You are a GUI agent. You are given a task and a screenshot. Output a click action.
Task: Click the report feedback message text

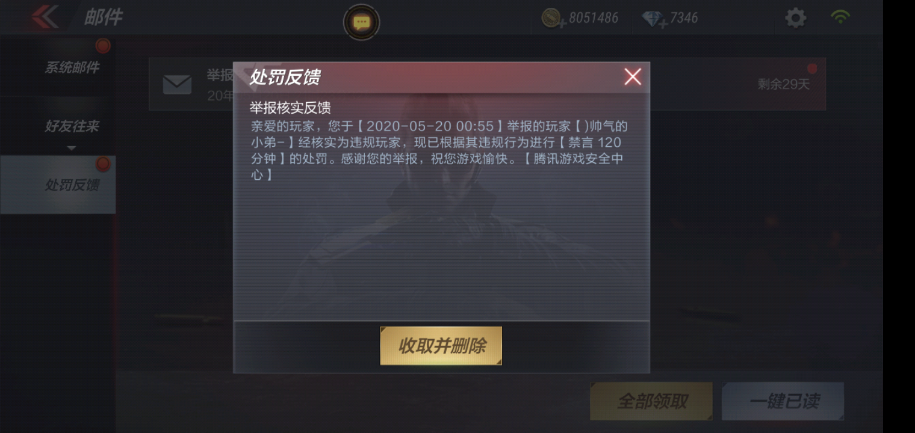coord(439,150)
